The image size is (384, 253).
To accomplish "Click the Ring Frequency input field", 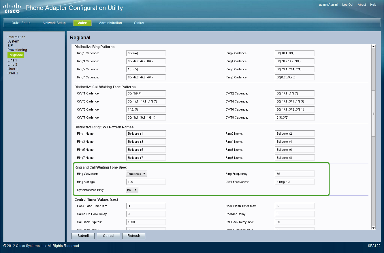I will pyautogui.click(x=295, y=174).
